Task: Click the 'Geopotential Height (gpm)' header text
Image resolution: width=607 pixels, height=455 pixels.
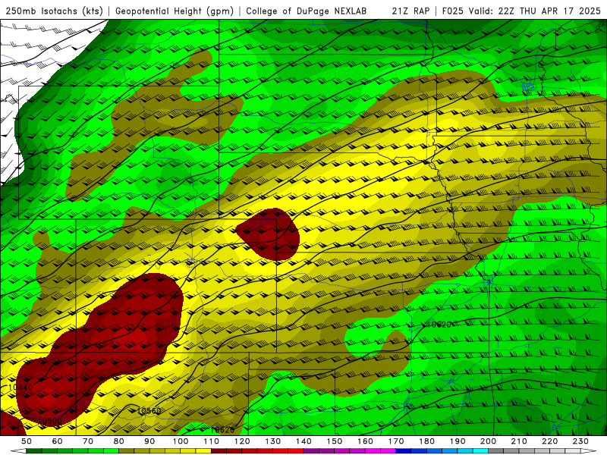Action: coord(175,11)
